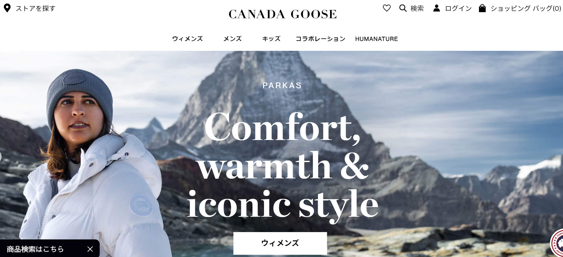Click the Canada Goose arctic badge icon

pos(557,244)
